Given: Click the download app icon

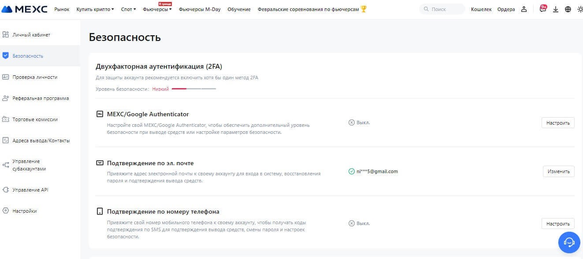Looking at the screenshot, I should (555, 9).
